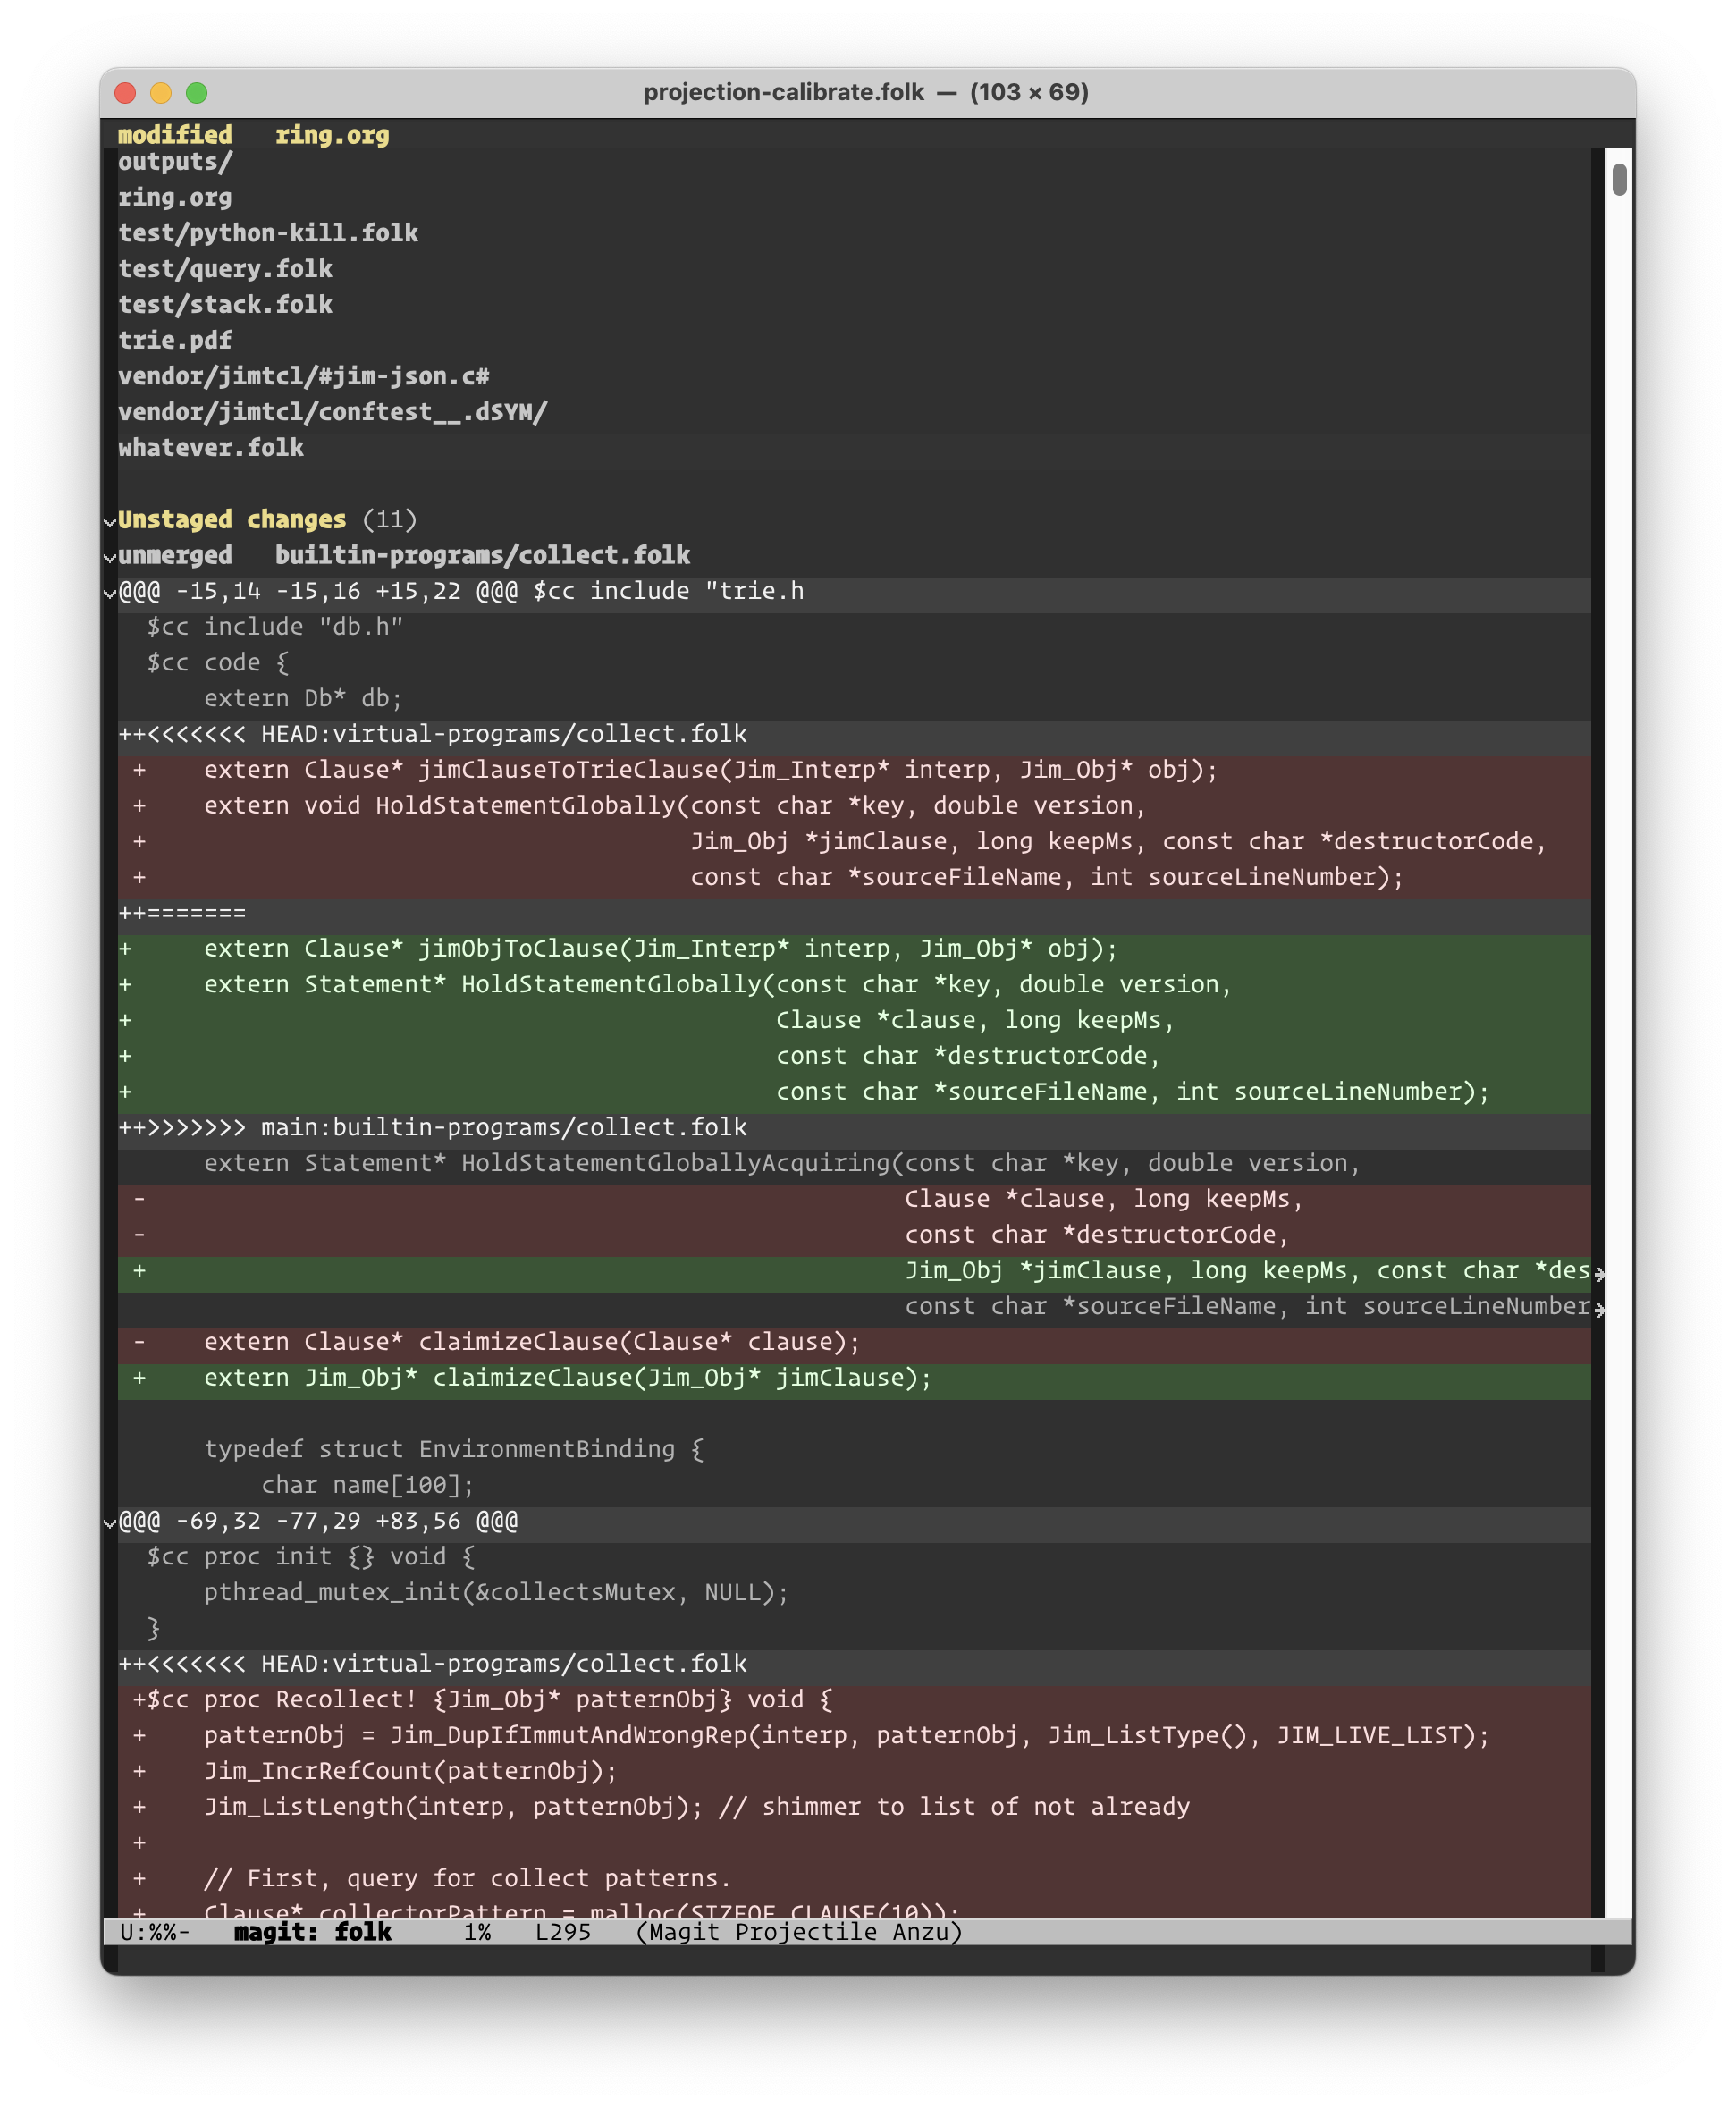Select 'test/python-kill.folk' file row
This screenshot has width=1736, height=2108.
point(268,233)
